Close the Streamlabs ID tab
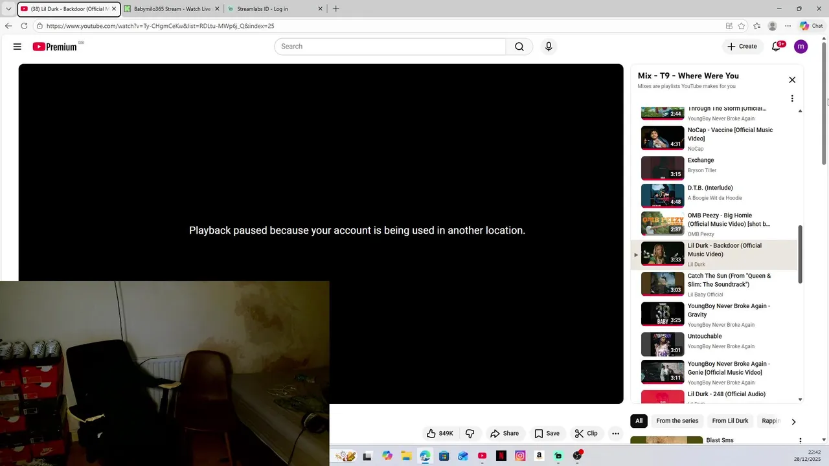 (320, 9)
